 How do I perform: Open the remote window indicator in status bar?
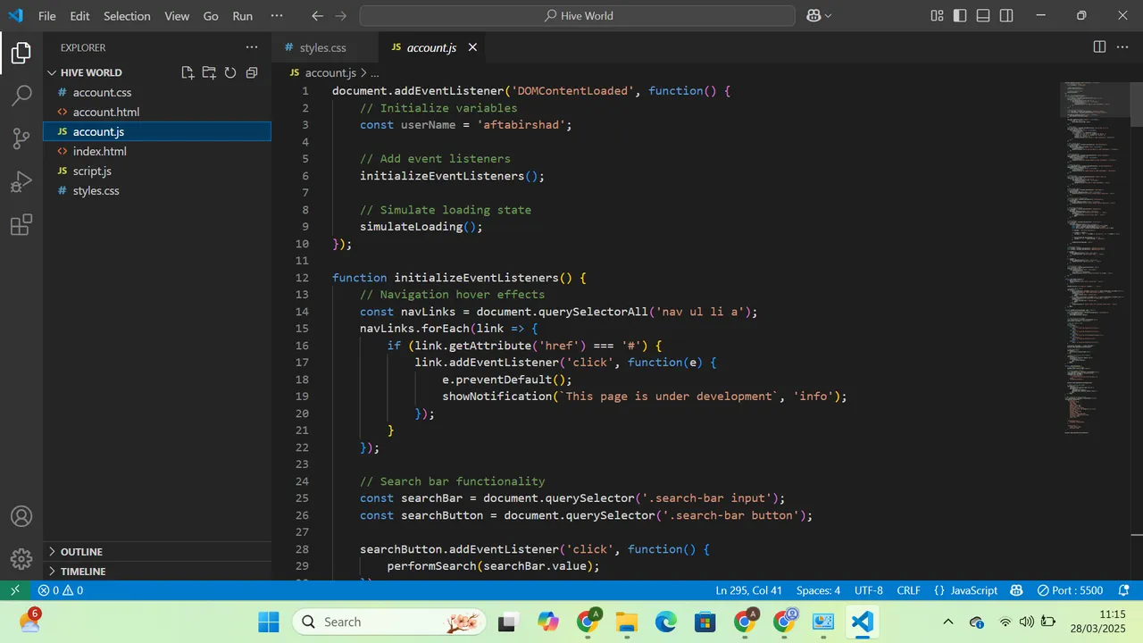tap(14, 590)
